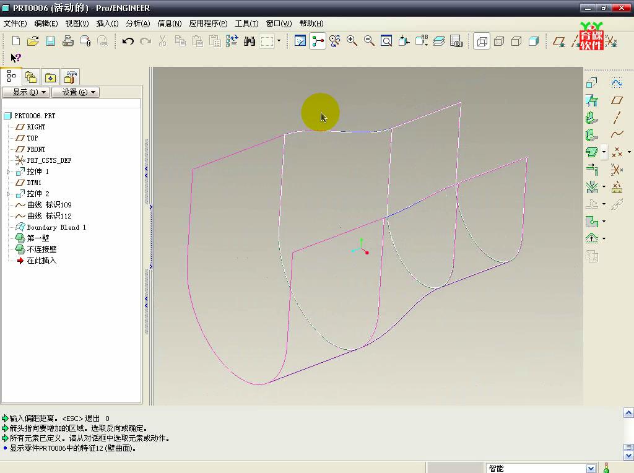The height and width of the screenshot is (473, 634).
Task: Toggle datum plane visibility
Action: [x=560, y=41]
